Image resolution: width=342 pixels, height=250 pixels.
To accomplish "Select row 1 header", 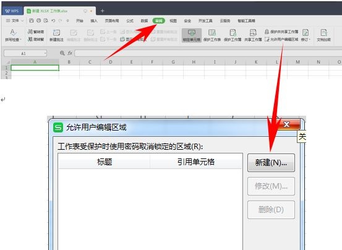I will [6, 68].
